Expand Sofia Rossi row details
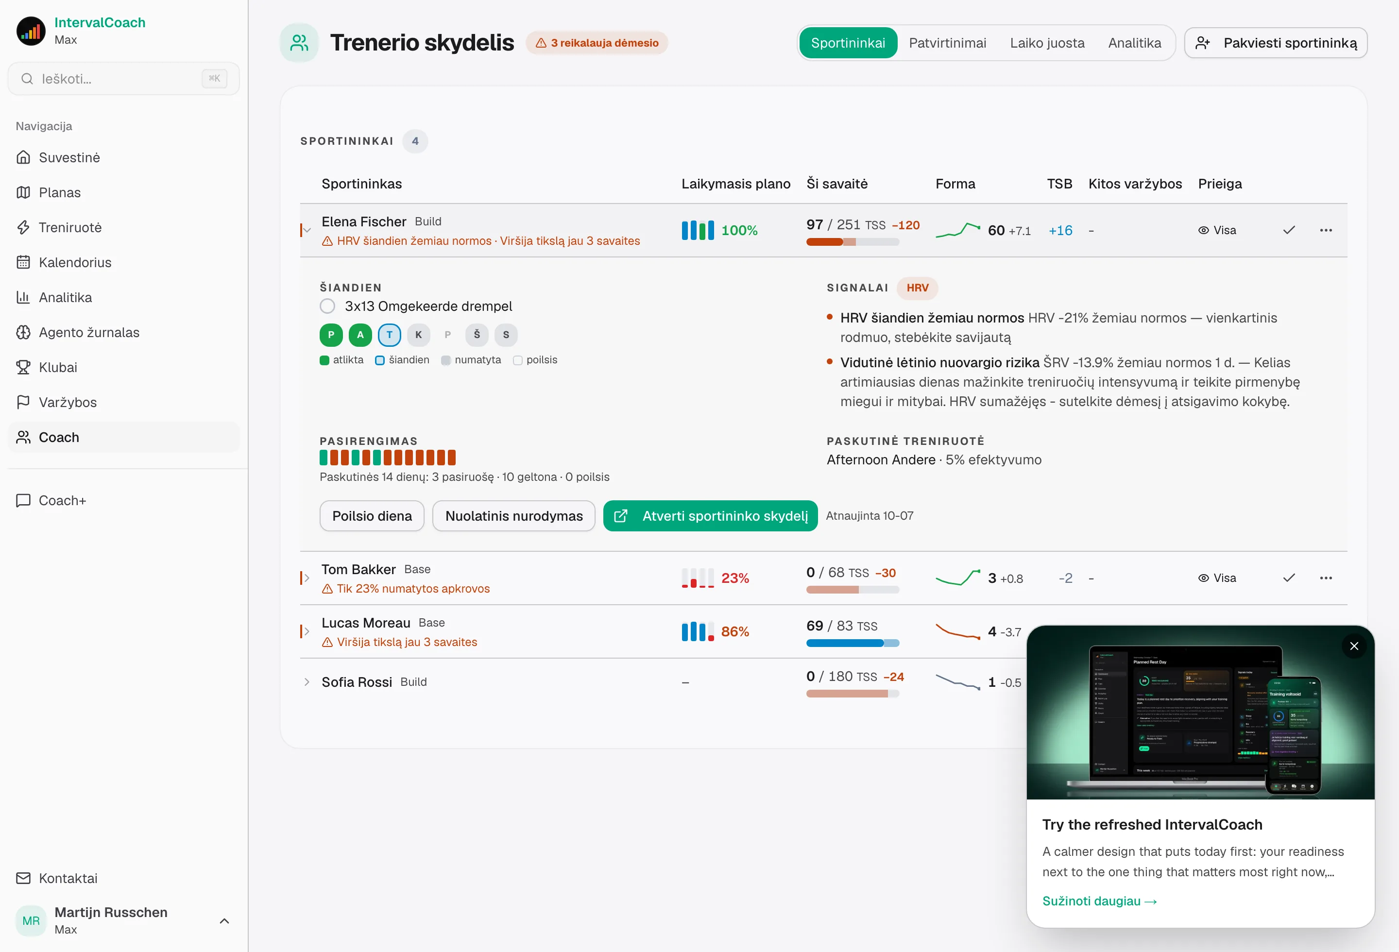 (x=307, y=682)
